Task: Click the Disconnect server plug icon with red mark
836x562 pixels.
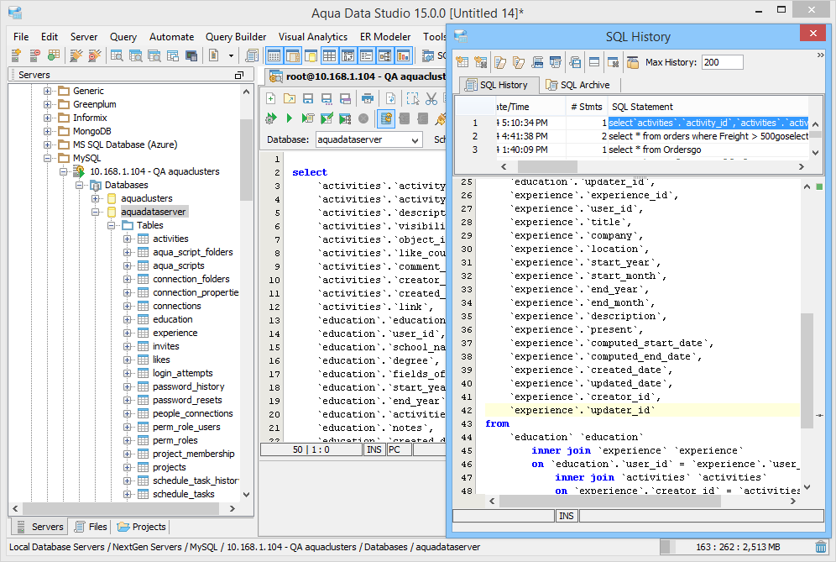Action: pyautogui.click(x=94, y=55)
